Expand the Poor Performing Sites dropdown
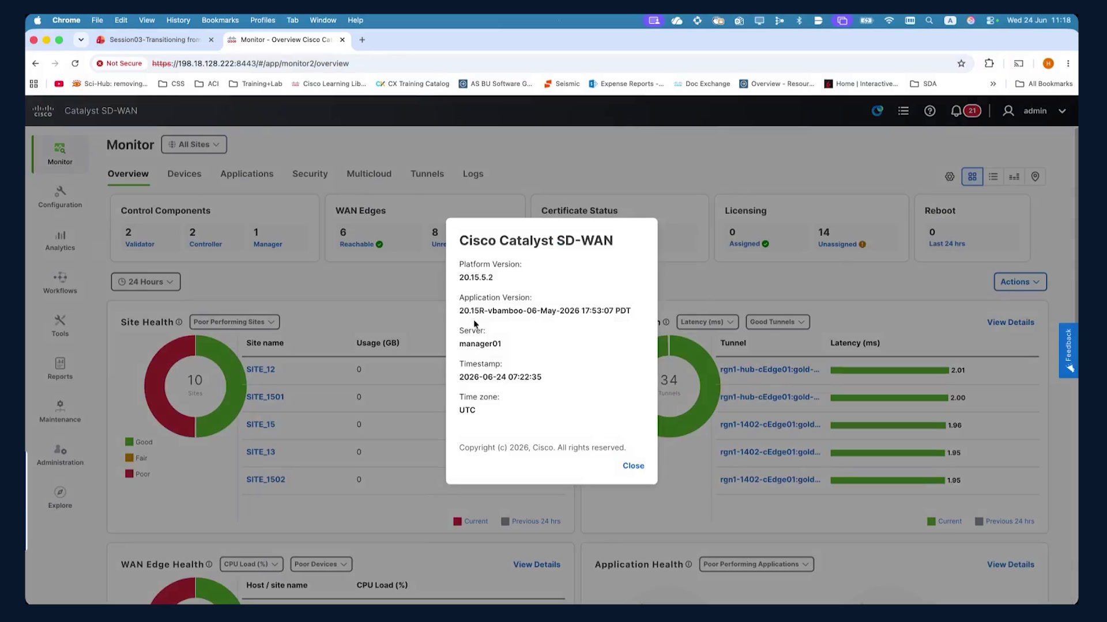This screenshot has height=622, width=1107. [x=234, y=322]
